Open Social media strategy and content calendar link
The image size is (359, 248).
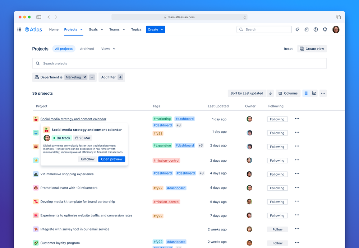coord(73,119)
